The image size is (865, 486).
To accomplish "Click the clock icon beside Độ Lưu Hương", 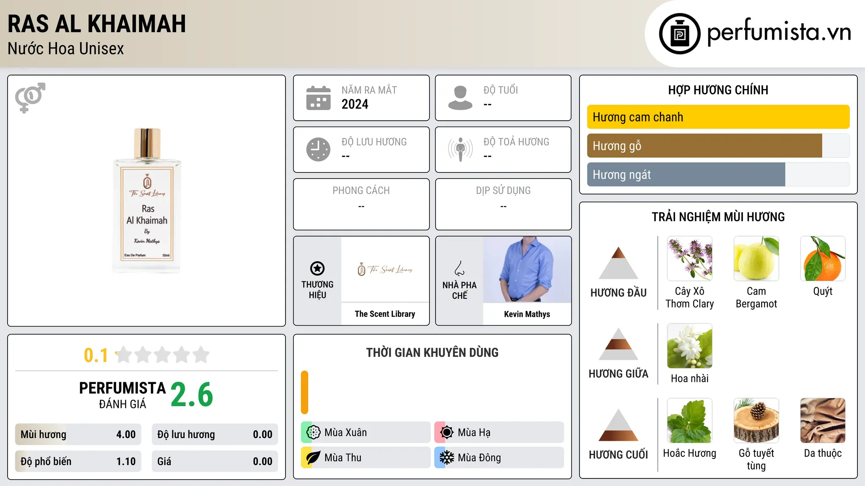I will click(x=318, y=149).
